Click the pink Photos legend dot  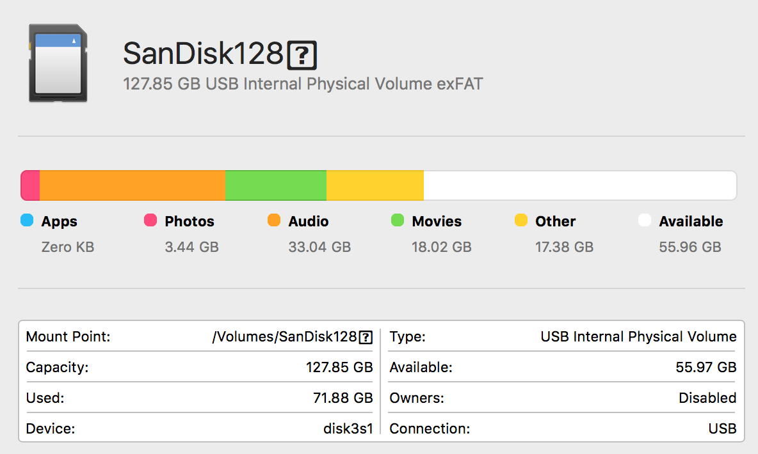coord(150,220)
